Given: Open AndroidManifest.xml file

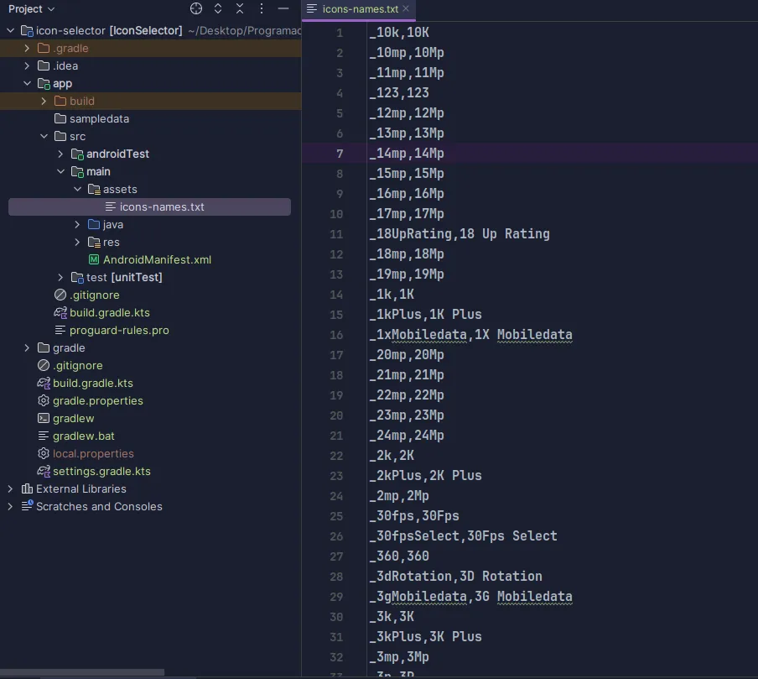Looking at the screenshot, I should [x=157, y=260].
